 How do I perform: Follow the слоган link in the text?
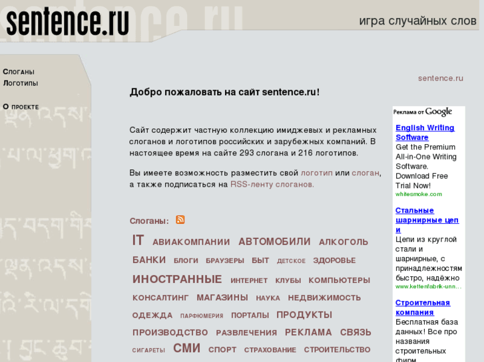pyautogui.click(x=365, y=173)
